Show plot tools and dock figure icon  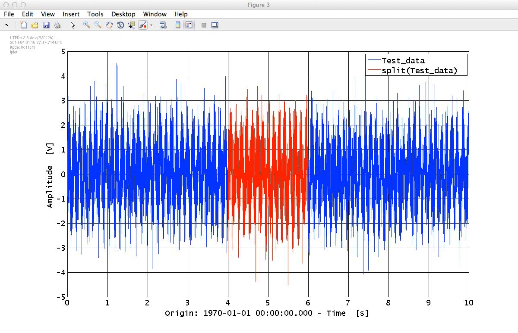[x=215, y=25]
